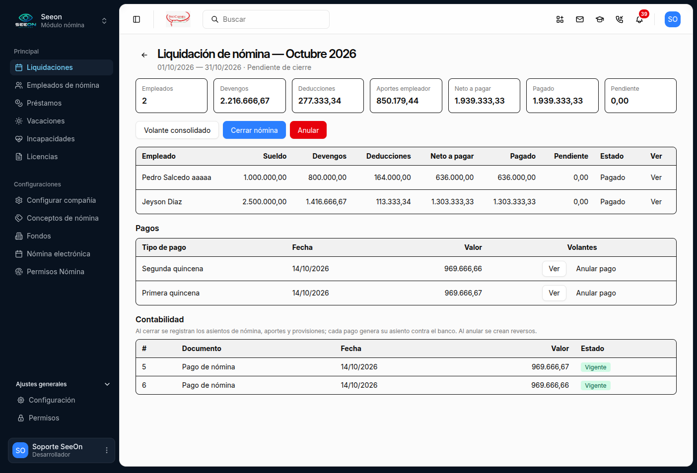
Task: Click the company logo in header
Action: (178, 19)
